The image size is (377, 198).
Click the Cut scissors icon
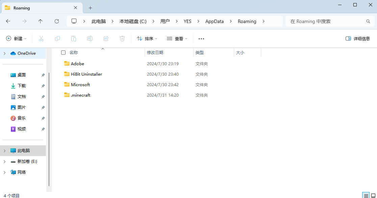click(x=41, y=39)
